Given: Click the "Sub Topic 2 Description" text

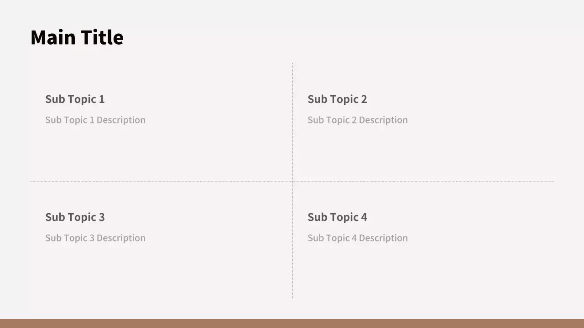Looking at the screenshot, I should 358,120.
